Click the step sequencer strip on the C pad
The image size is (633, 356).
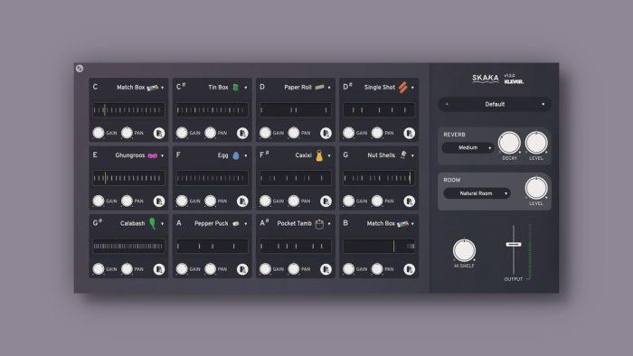[x=128, y=109]
